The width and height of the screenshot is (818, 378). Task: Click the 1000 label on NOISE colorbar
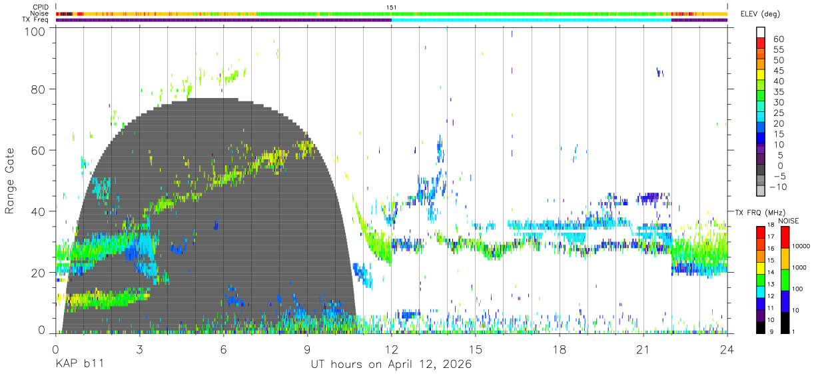coord(800,267)
